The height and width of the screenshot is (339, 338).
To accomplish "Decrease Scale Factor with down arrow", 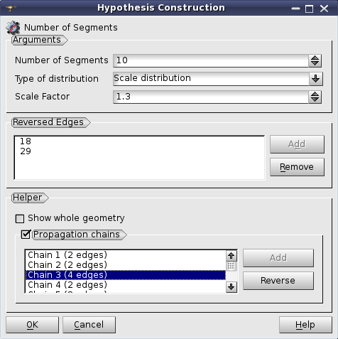I will (315, 99).
